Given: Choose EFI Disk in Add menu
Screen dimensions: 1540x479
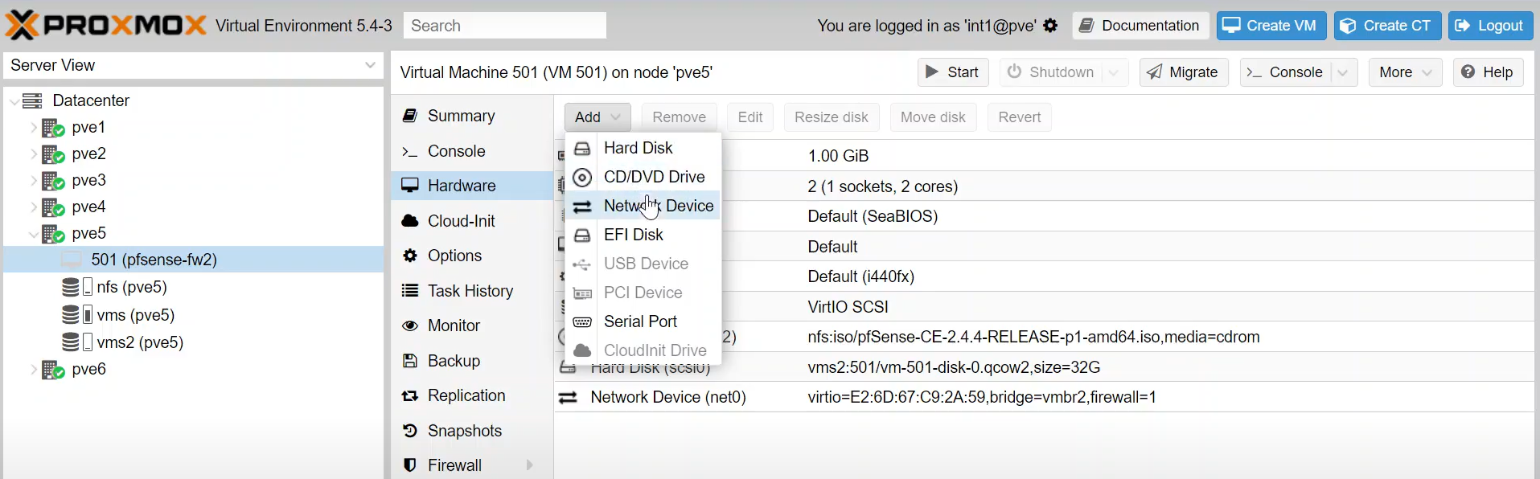Looking at the screenshot, I should pyautogui.click(x=643, y=235).
